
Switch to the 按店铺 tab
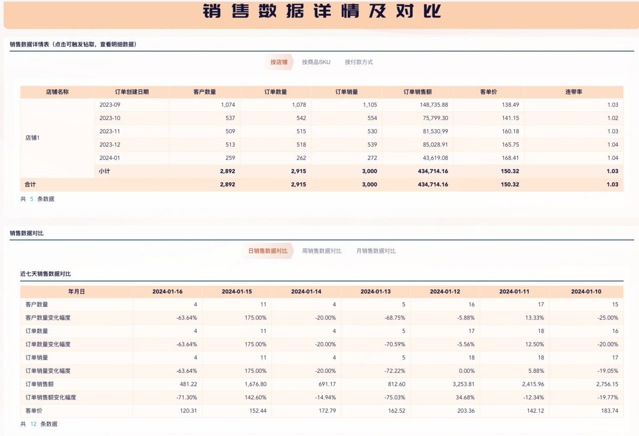[x=278, y=62]
